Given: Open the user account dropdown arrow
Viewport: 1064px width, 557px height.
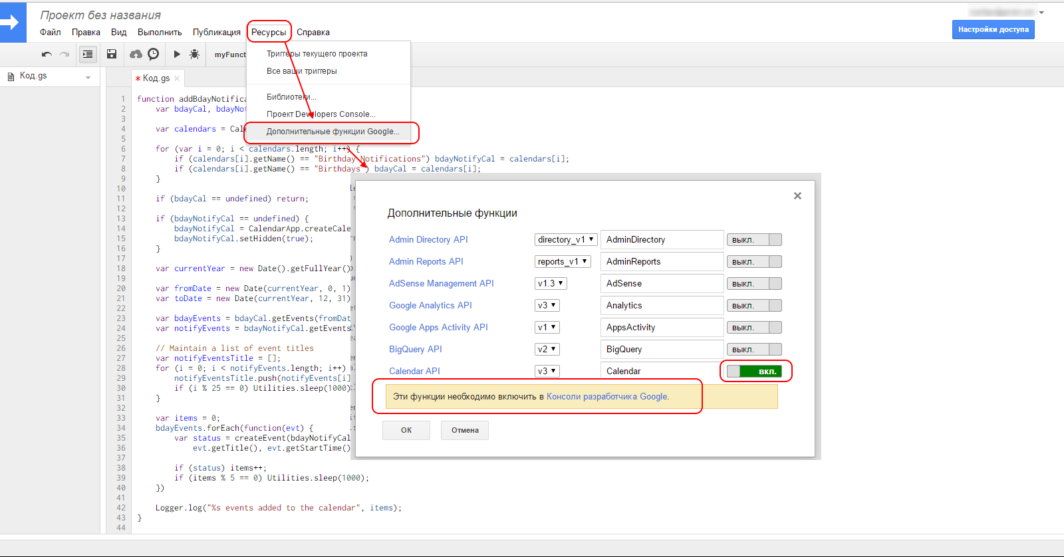Looking at the screenshot, I should 1041,13.
